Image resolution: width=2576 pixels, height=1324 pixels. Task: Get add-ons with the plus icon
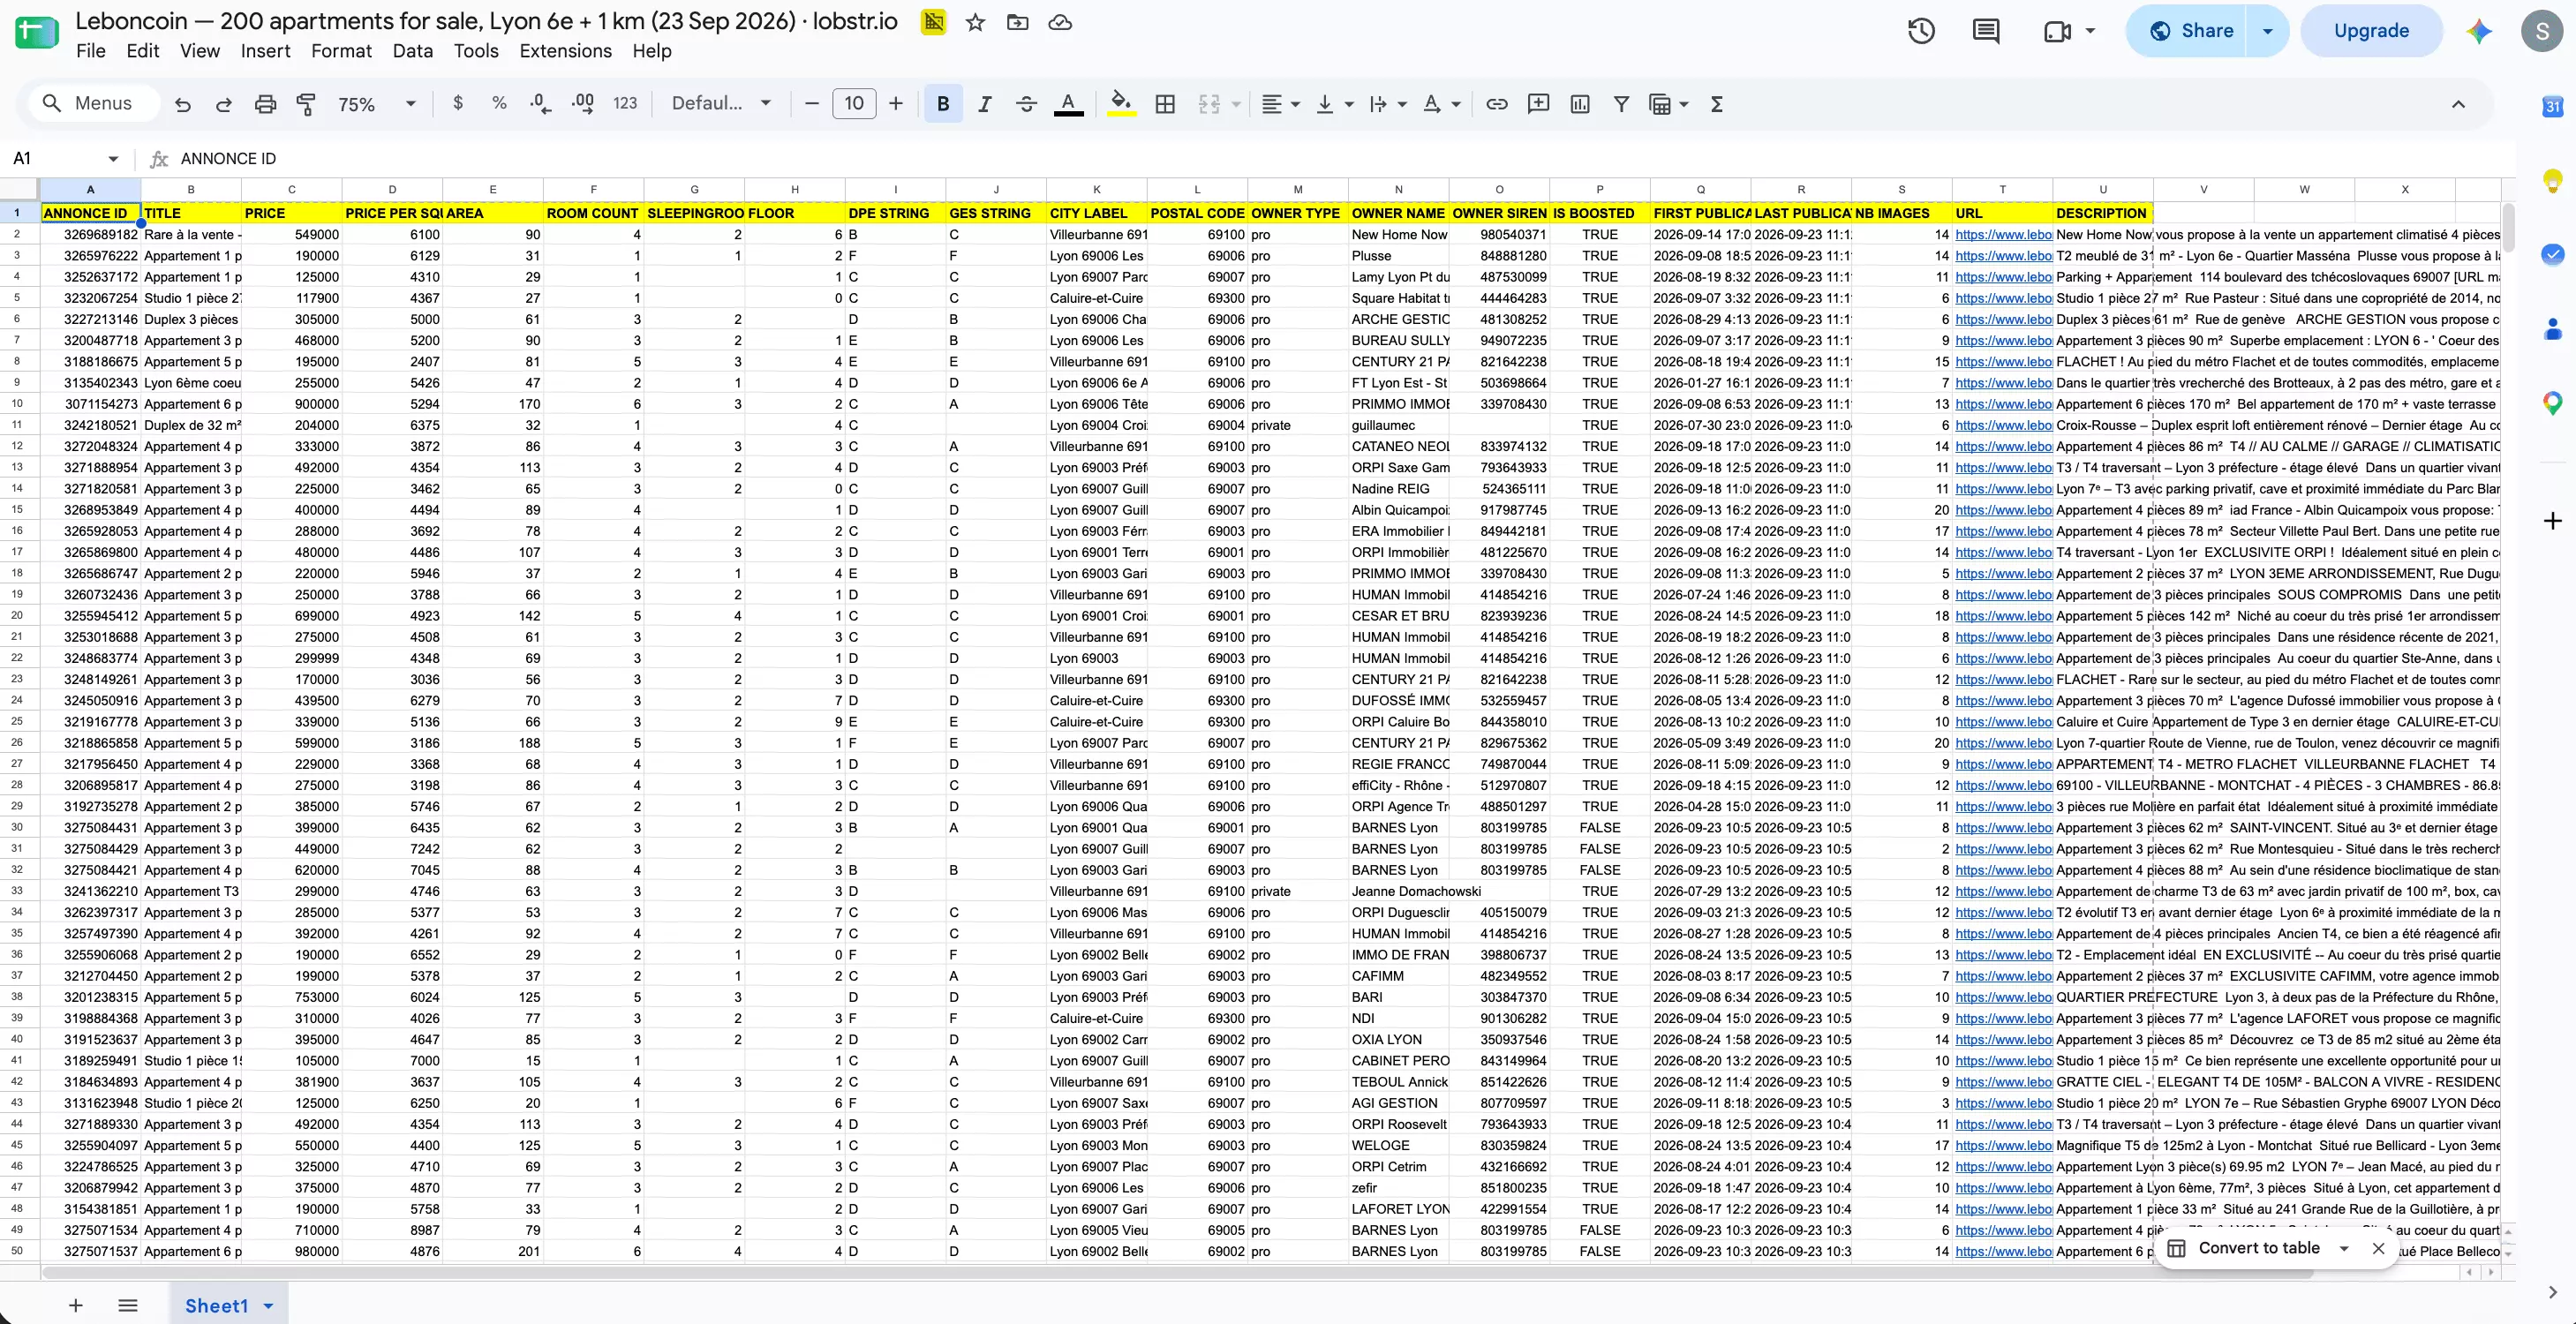click(2552, 521)
